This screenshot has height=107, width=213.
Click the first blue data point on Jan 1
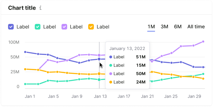25,52
